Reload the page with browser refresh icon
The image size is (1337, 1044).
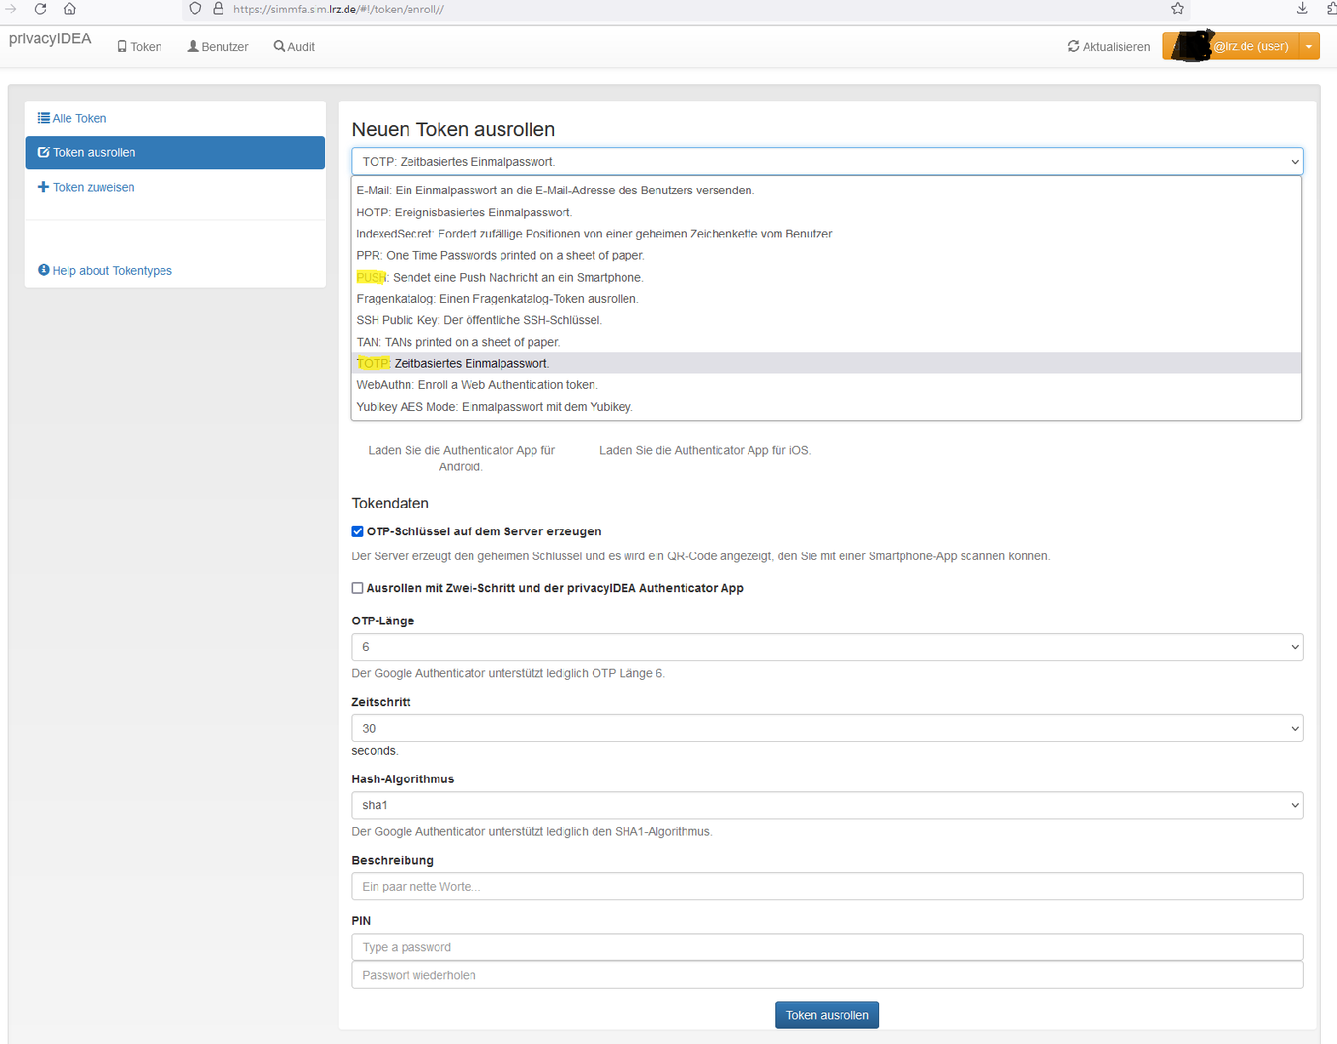40,9
